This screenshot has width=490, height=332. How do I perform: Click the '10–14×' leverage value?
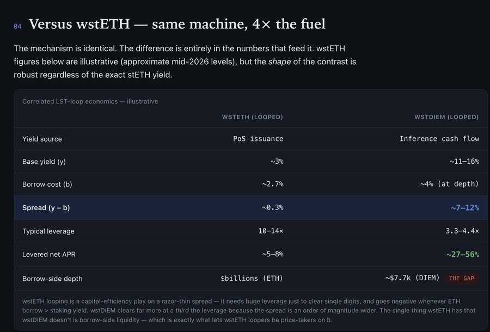click(271, 231)
